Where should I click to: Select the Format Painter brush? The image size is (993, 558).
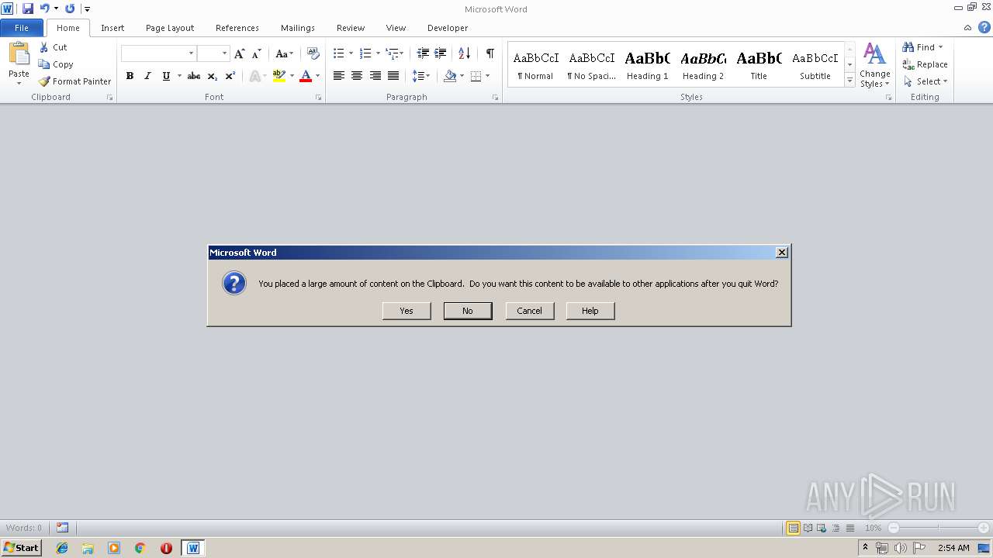pos(44,81)
